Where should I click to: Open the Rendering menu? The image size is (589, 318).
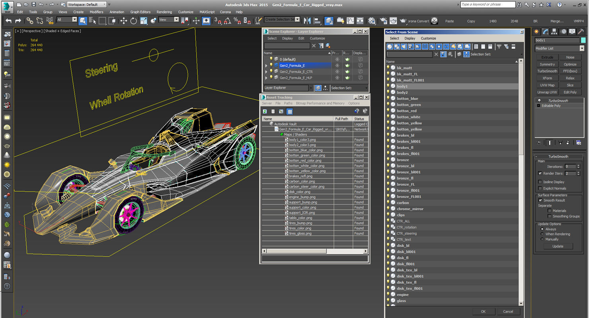pos(164,12)
